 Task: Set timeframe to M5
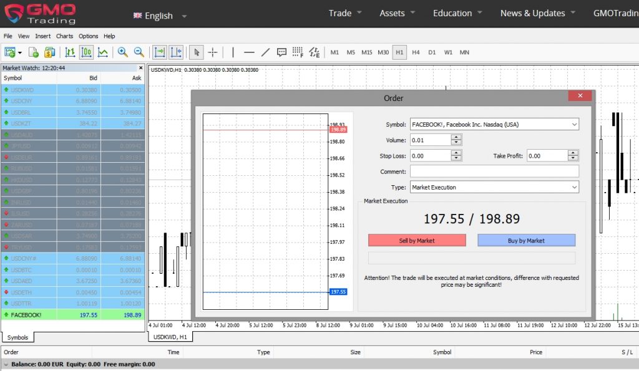(x=351, y=52)
